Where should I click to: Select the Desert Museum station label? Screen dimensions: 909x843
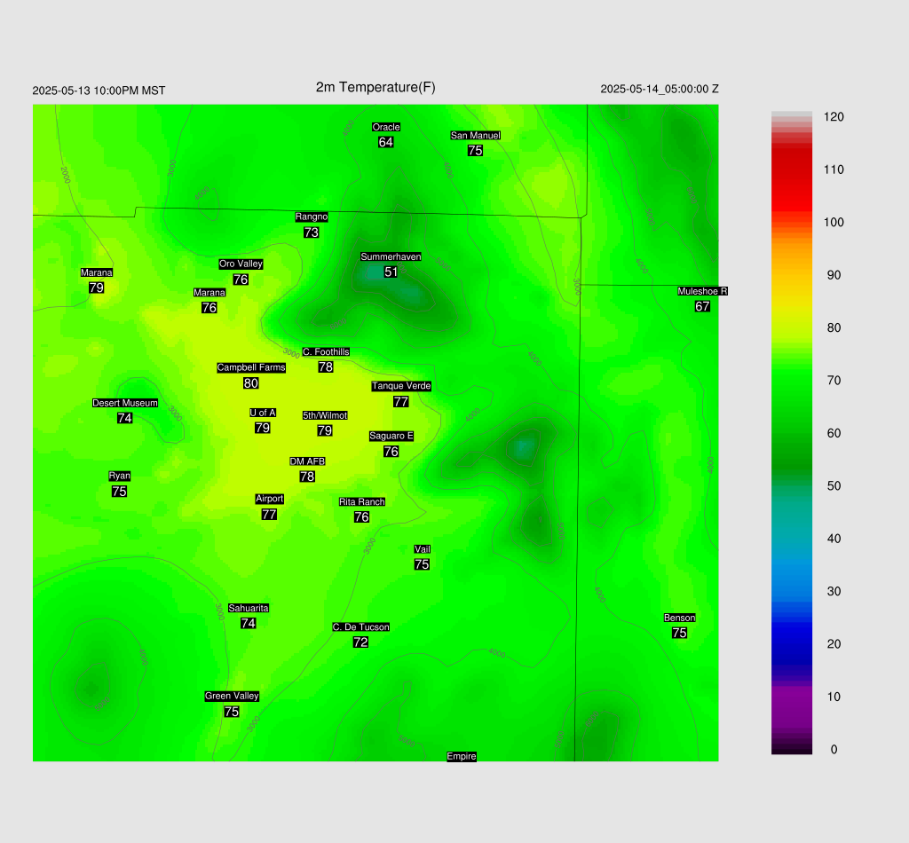tap(124, 403)
